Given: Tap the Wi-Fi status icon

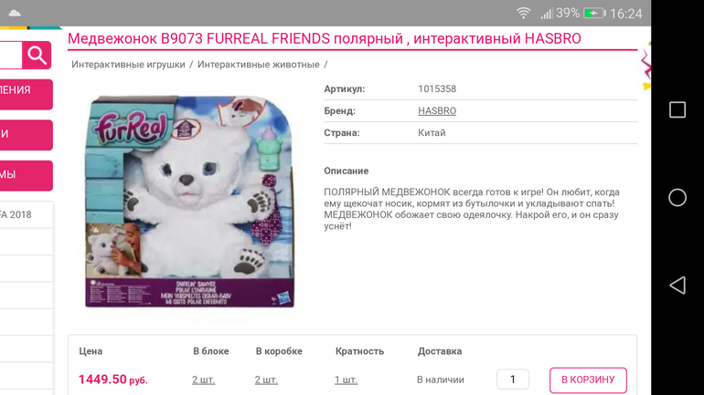Looking at the screenshot, I should [524, 13].
